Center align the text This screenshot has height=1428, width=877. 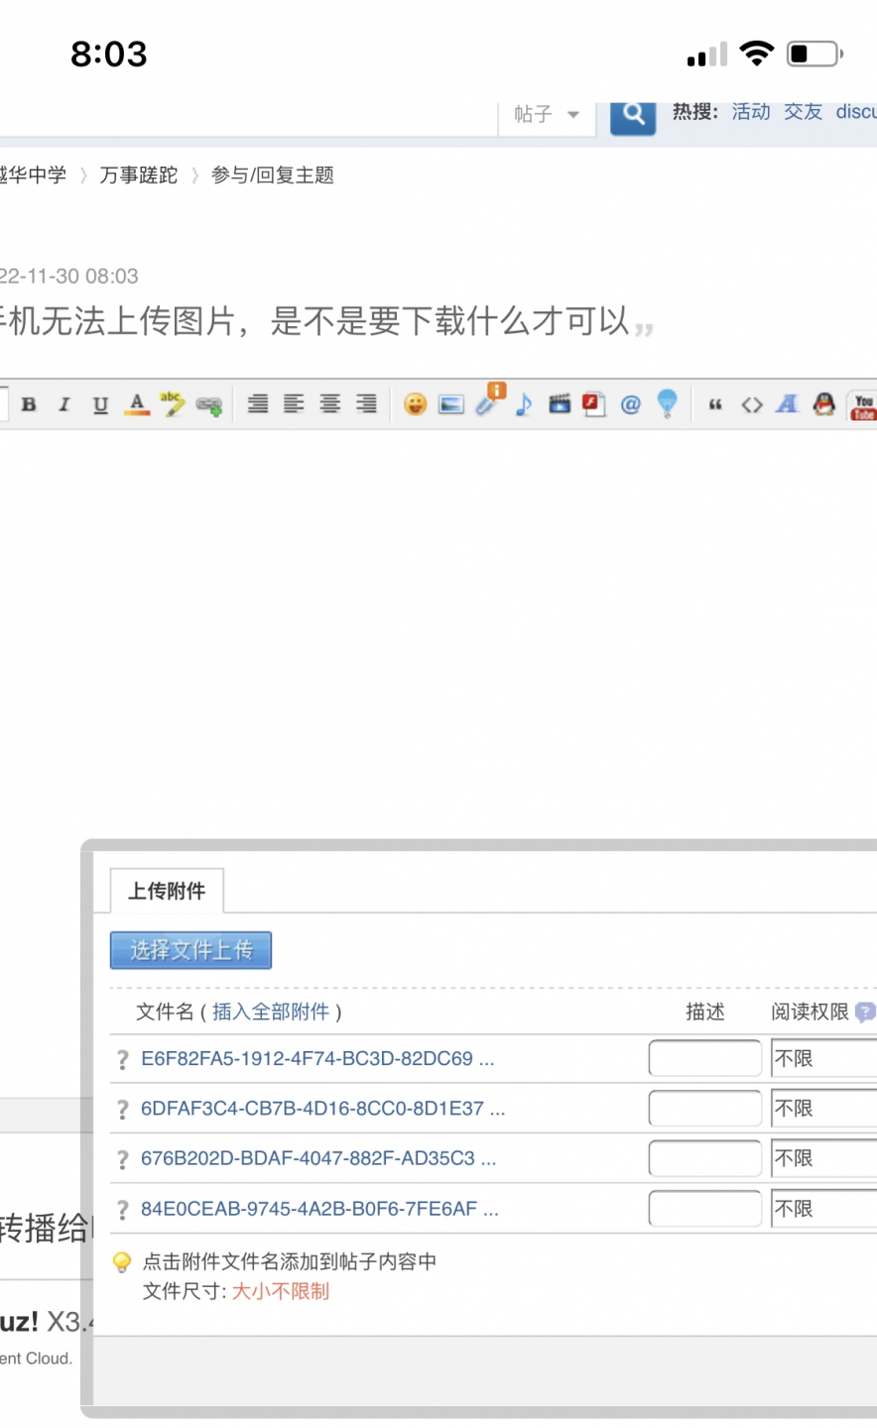pyautogui.click(x=330, y=405)
